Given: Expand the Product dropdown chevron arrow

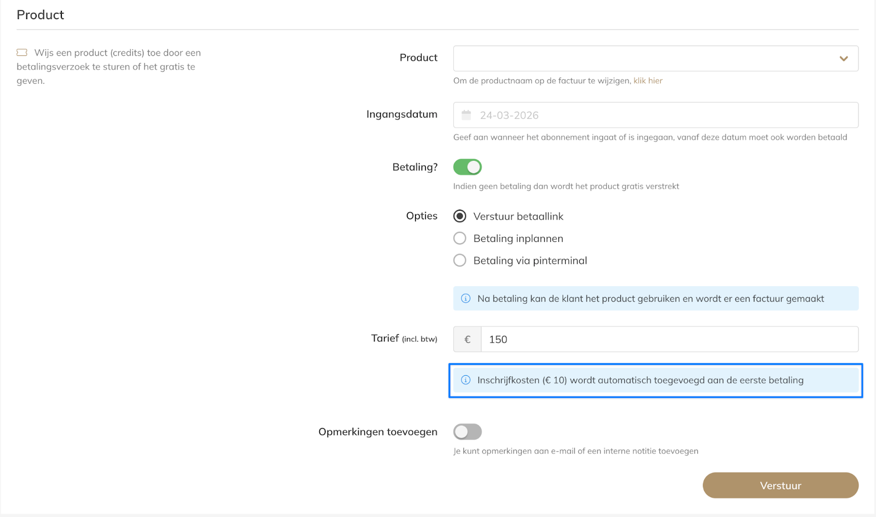Looking at the screenshot, I should coord(844,59).
